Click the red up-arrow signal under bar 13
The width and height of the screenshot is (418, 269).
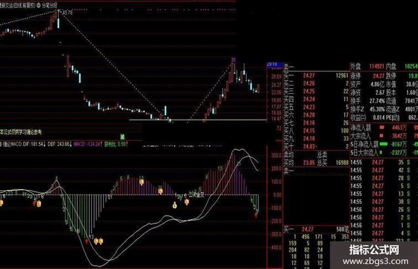coord(87,241)
